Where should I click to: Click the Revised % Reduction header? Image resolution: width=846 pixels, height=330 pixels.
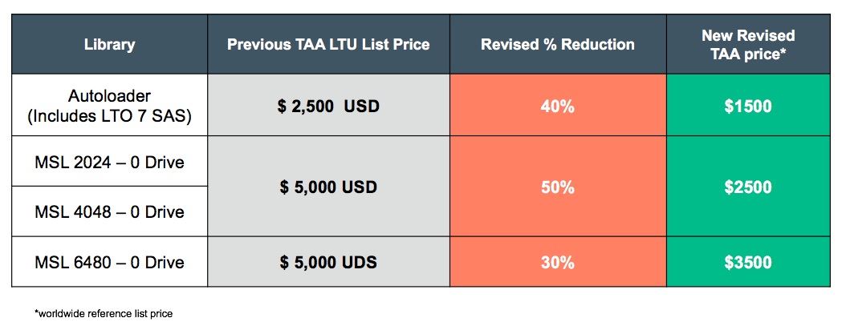558,44
